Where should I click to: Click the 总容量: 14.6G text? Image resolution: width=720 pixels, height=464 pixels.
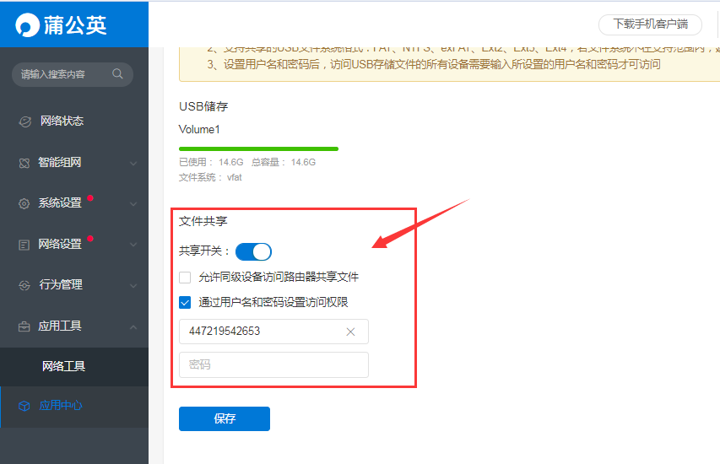[x=284, y=162]
